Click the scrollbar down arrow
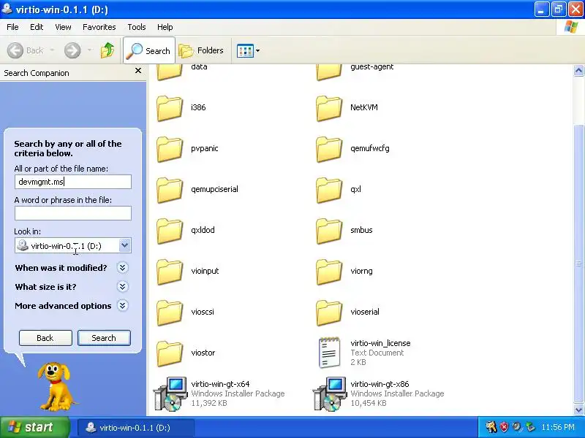This screenshot has width=585, height=438. (x=578, y=410)
